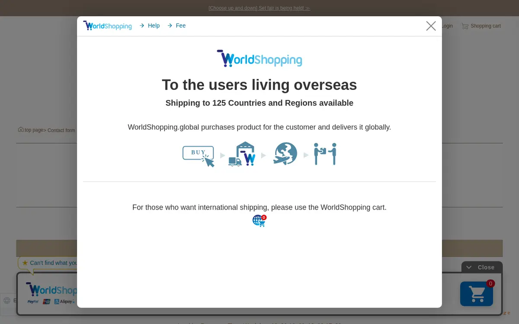Viewport: 519px width, 324px height.
Task: Click the Alipay payment icon
Action: 65,302
